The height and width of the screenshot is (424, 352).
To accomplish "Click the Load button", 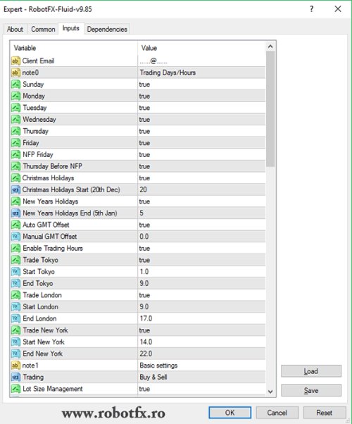I will click(311, 371).
